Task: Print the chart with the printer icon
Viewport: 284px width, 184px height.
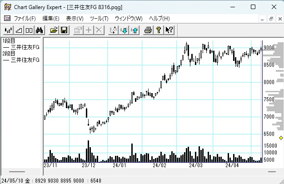Action: click(148, 30)
